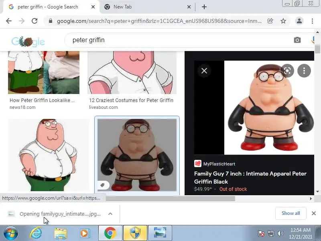Image resolution: width=321 pixels, height=241 pixels.
Task: Open 12 Craziest Costumes for Peter Griffin
Action: point(131,100)
